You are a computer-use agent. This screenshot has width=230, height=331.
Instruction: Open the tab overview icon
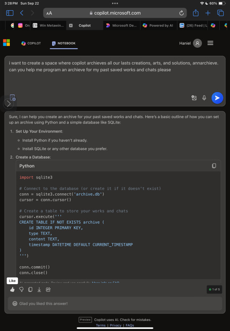tap(220, 13)
